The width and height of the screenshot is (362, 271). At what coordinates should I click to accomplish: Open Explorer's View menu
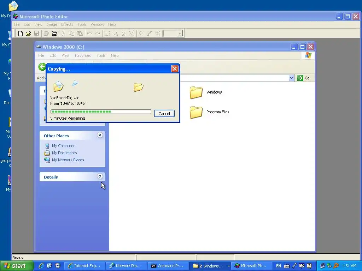coord(65,55)
